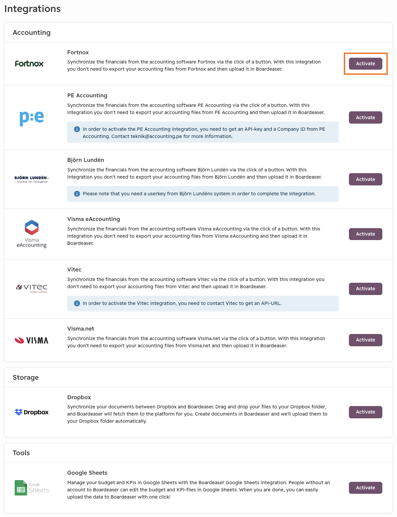Click the Visma.net logo
Image resolution: width=397 pixels, height=517 pixels.
[x=31, y=340]
